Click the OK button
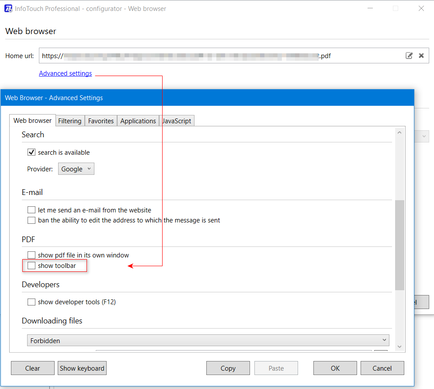The width and height of the screenshot is (434, 389). (x=335, y=368)
